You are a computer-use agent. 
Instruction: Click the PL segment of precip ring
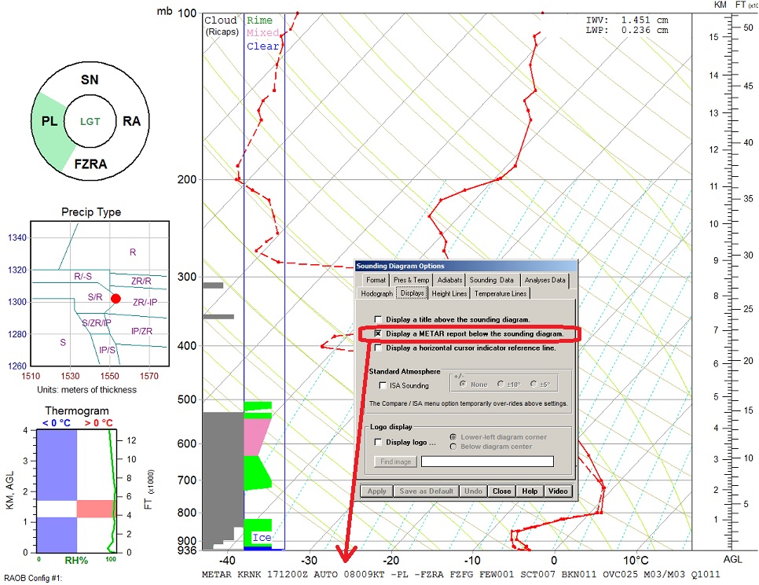[49, 121]
